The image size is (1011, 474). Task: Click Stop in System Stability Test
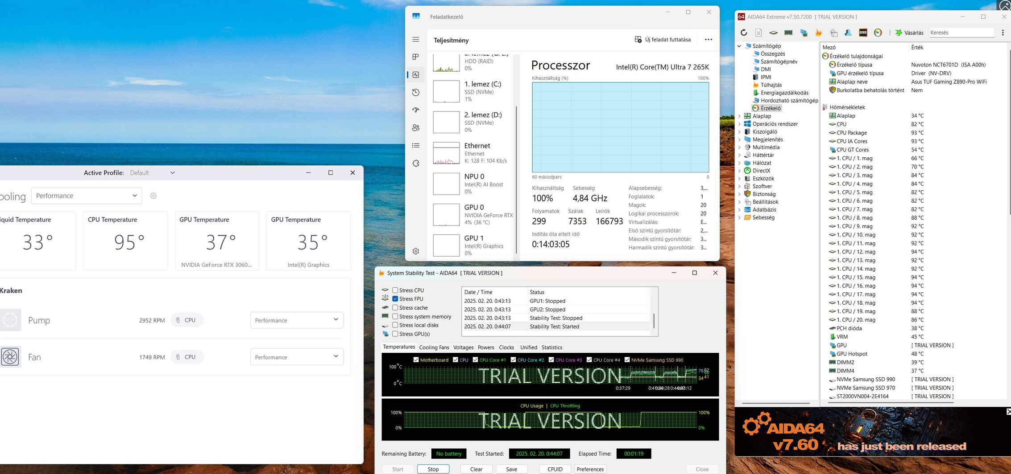[433, 469]
